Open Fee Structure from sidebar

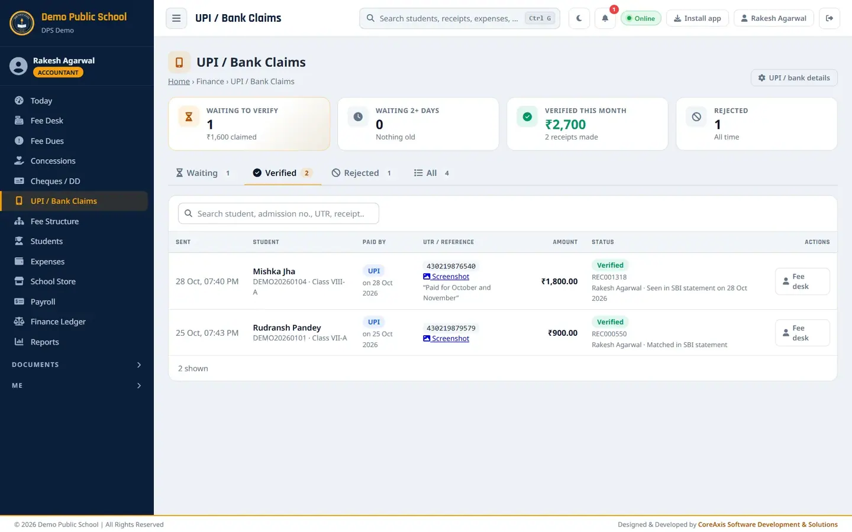pos(74,221)
